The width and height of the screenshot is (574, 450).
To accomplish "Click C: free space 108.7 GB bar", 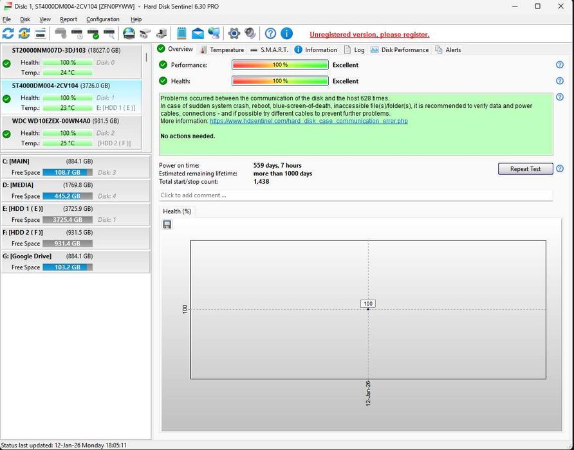I will (x=68, y=172).
